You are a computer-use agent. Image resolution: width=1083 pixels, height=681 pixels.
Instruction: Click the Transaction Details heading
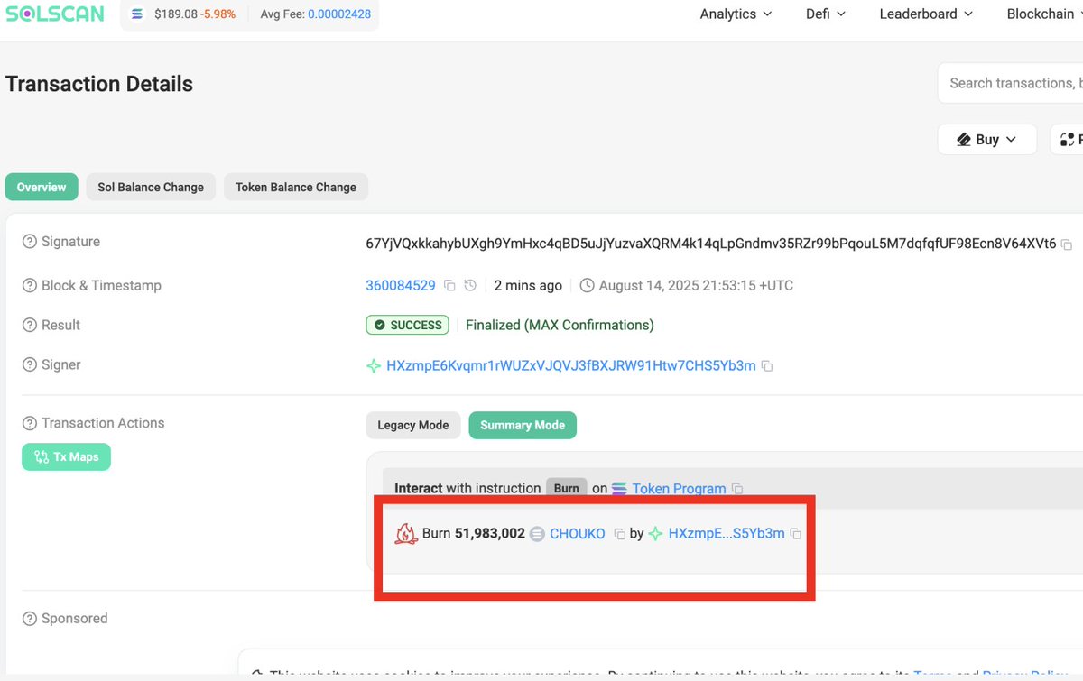point(99,84)
